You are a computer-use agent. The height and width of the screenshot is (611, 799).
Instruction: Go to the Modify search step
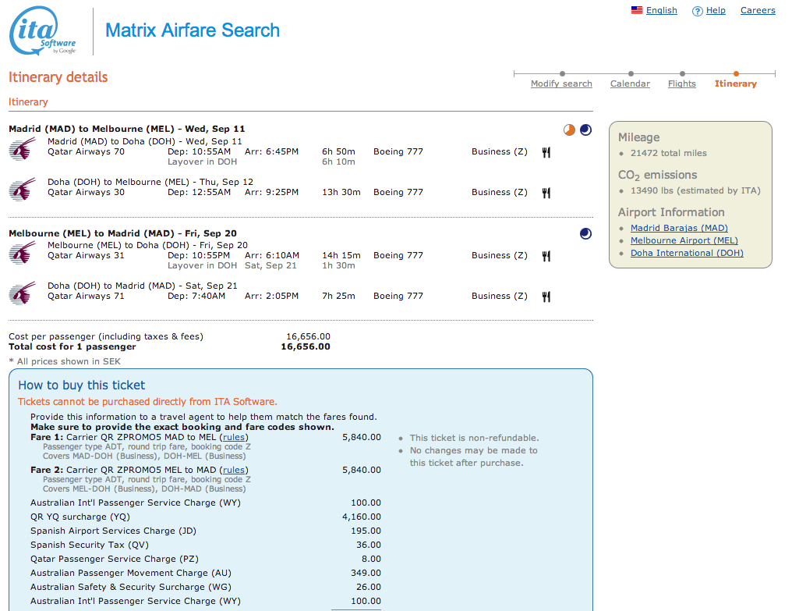561,83
